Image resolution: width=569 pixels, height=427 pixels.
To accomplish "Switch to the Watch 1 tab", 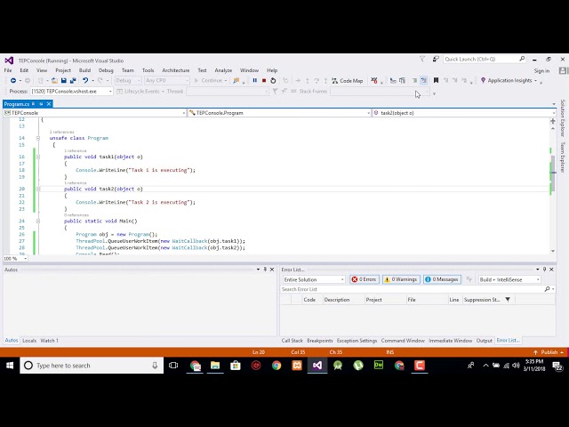I will 50,341.
